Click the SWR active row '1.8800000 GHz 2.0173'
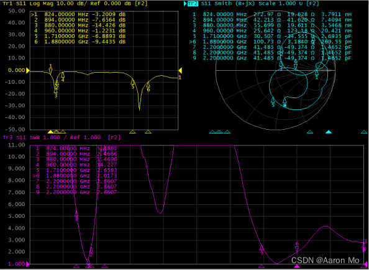 75,176
